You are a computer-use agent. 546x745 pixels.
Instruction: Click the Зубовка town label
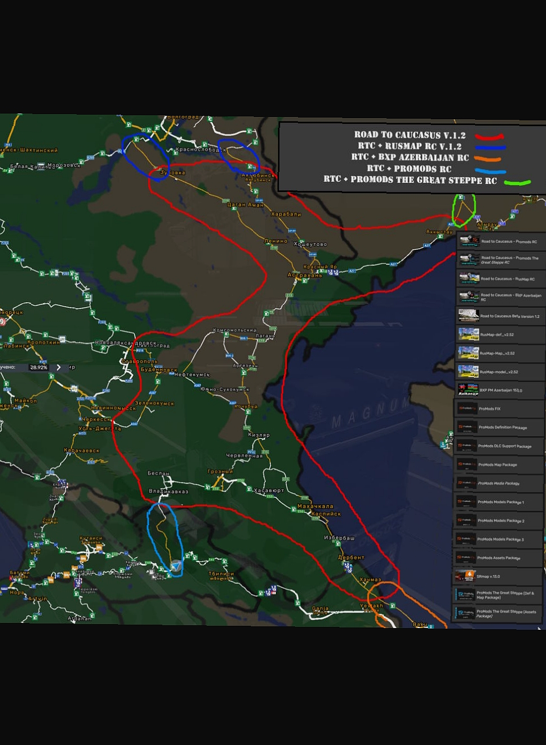[x=173, y=173]
